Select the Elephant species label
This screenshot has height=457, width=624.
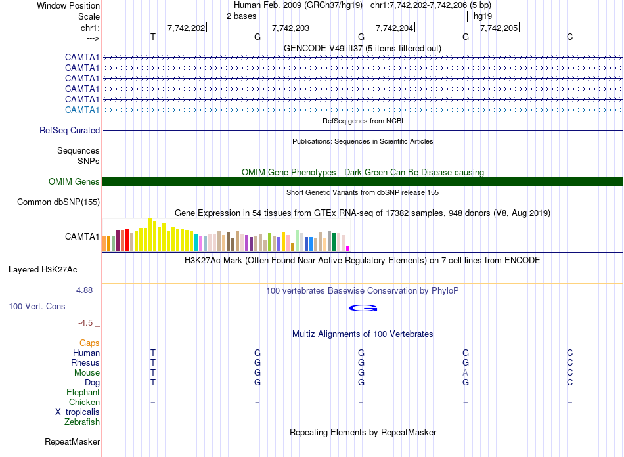point(83,392)
